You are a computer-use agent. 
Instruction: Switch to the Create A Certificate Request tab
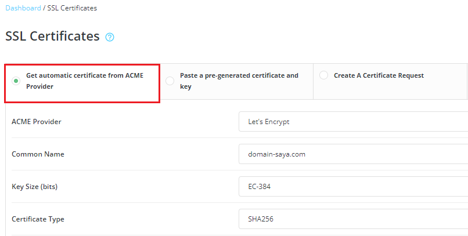390,82
